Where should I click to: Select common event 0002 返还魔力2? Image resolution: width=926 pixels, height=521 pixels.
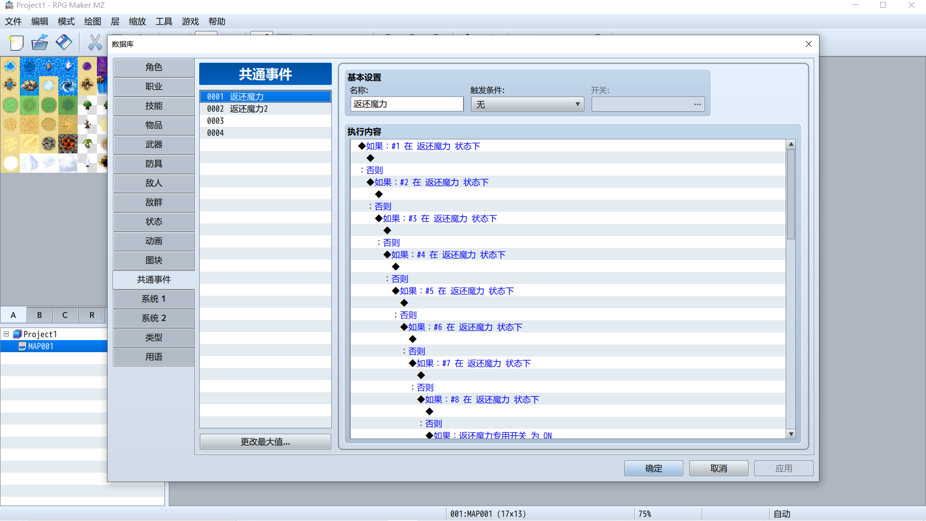[x=265, y=109]
